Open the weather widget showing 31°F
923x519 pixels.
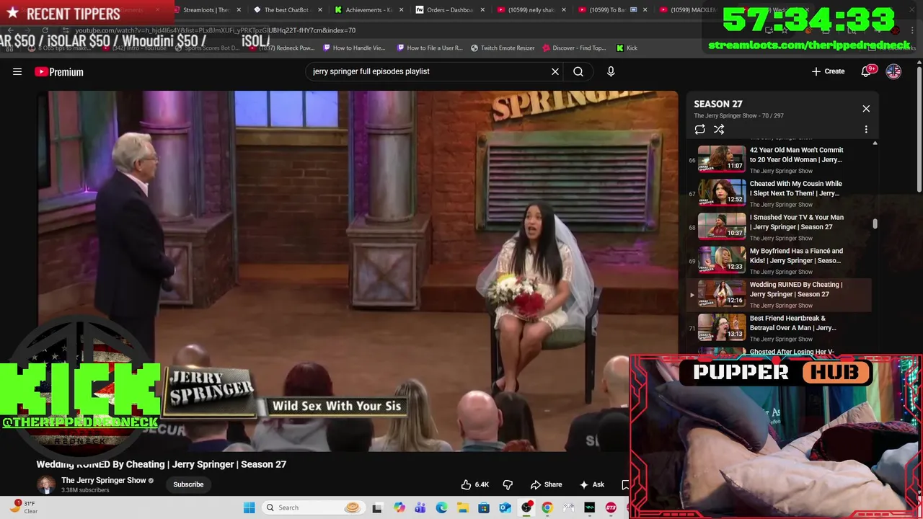point(25,507)
